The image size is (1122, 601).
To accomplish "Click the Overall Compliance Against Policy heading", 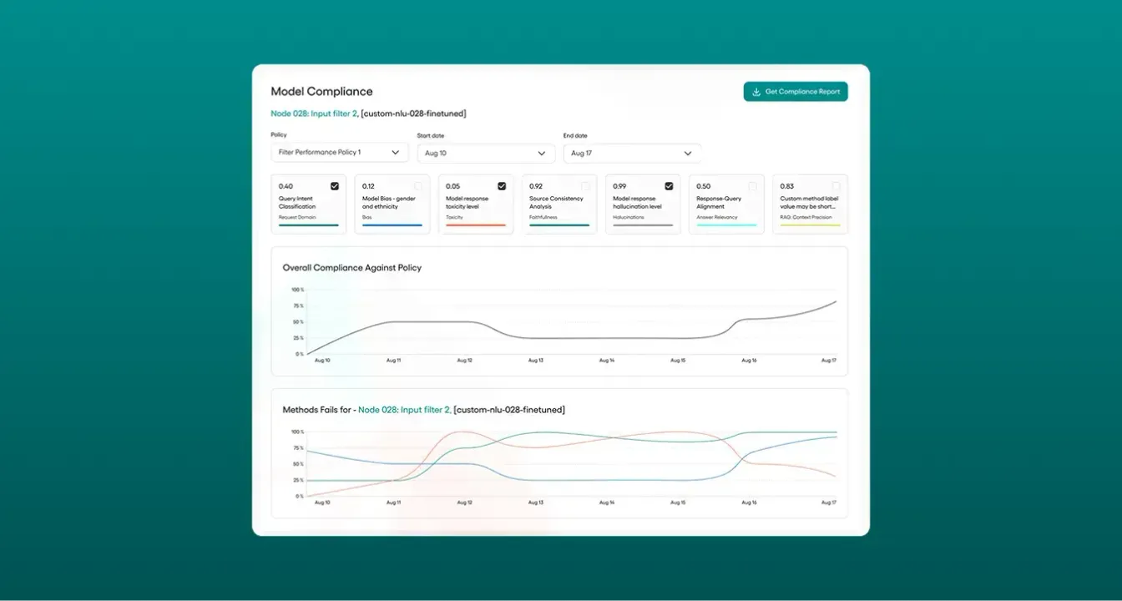I will pos(352,268).
